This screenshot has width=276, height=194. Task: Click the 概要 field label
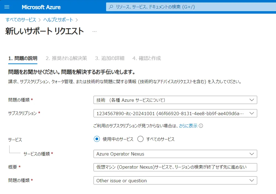click(x=13, y=167)
